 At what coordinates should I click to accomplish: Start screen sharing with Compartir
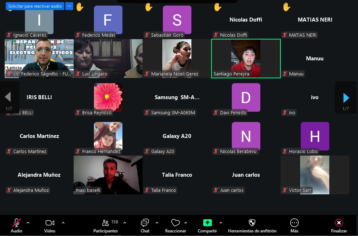click(207, 223)
